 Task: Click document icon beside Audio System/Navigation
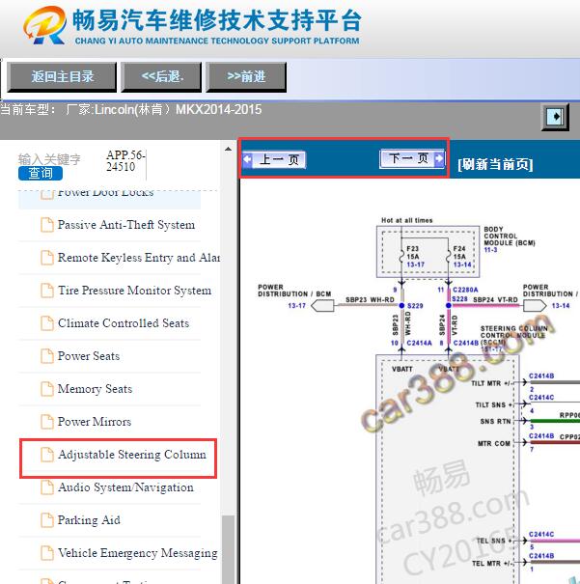click(x=47, y=487)
